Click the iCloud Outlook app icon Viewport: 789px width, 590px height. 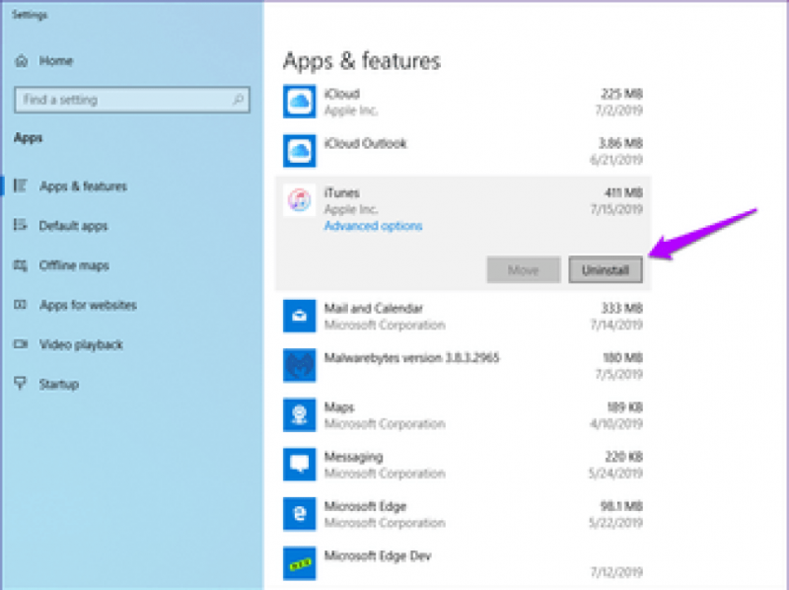coord(300,151)
